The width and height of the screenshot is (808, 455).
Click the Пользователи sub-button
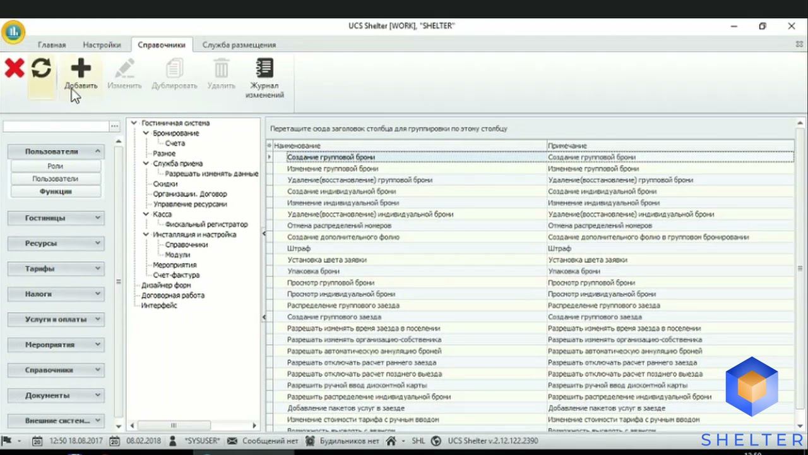(56, 179)
